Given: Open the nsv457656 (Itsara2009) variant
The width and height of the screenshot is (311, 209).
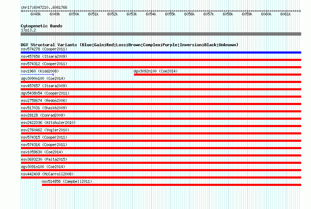Looking at the screenshot, I should tap(44, 56).
